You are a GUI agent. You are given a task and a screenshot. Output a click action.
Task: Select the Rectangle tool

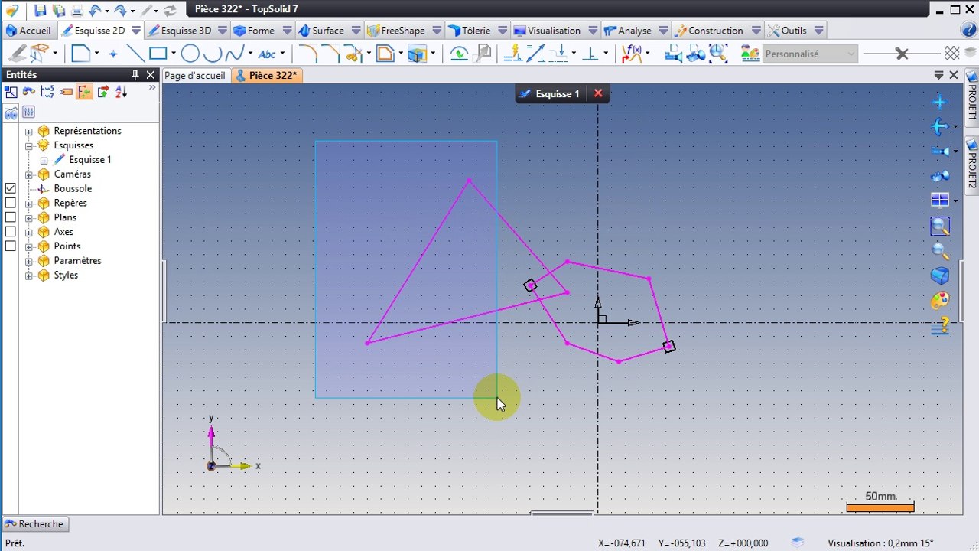[x=158, y=54]
